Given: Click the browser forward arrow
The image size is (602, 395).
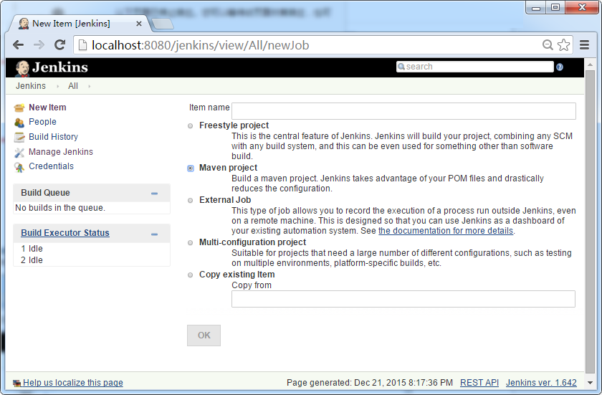Looking at the screenshot, I should pyautogui.click(x=39, y=45).
